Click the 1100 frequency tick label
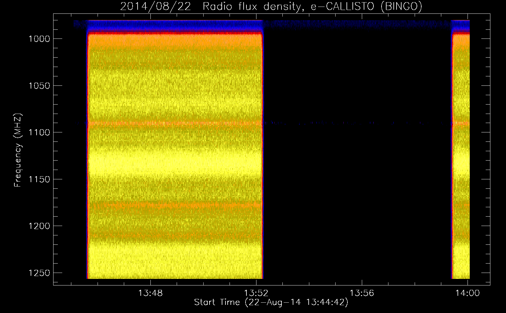 pos(39,132)
